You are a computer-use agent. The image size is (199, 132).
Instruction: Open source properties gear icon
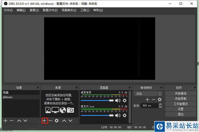point(57,121)
